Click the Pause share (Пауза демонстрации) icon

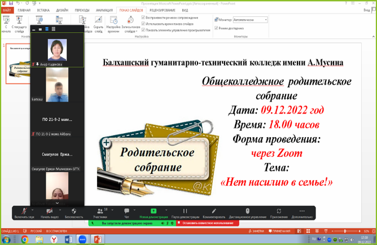pos(185,211)
